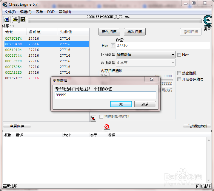Open the 帮助(H) menu

tap(65, 12)
